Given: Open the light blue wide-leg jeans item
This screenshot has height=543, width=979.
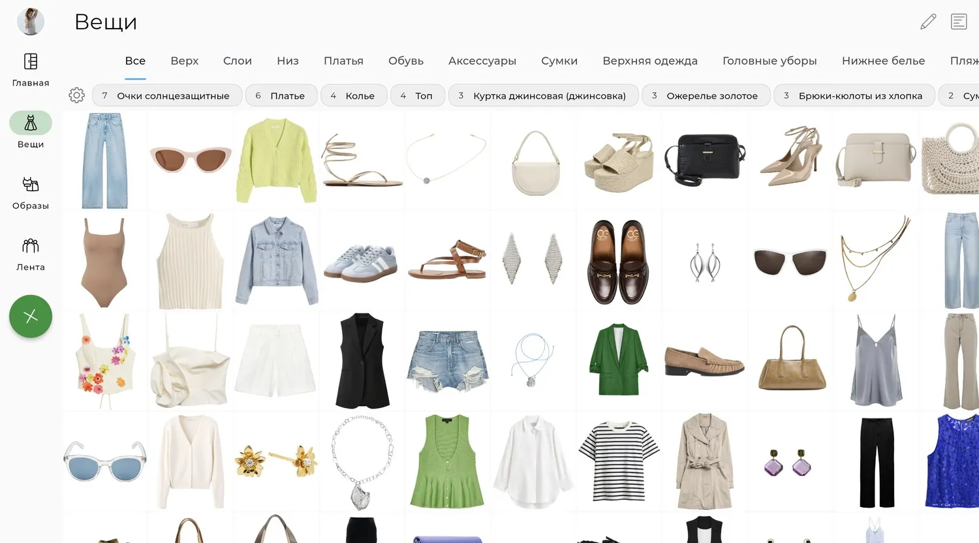Looking at the screenshot, I should pyautogui.click(x=105, y=161).
